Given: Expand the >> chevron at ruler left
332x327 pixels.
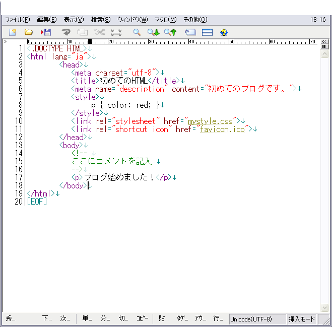Looking at the screenshot, I should 6,41.
